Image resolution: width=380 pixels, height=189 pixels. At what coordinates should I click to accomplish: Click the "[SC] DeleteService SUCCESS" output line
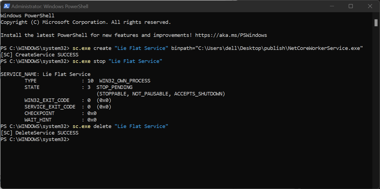coord(40,133)
